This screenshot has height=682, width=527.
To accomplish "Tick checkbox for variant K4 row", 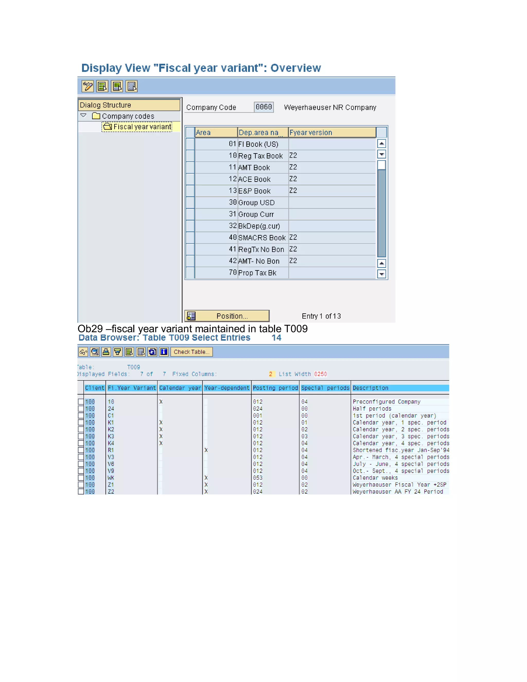I will 81,443.
